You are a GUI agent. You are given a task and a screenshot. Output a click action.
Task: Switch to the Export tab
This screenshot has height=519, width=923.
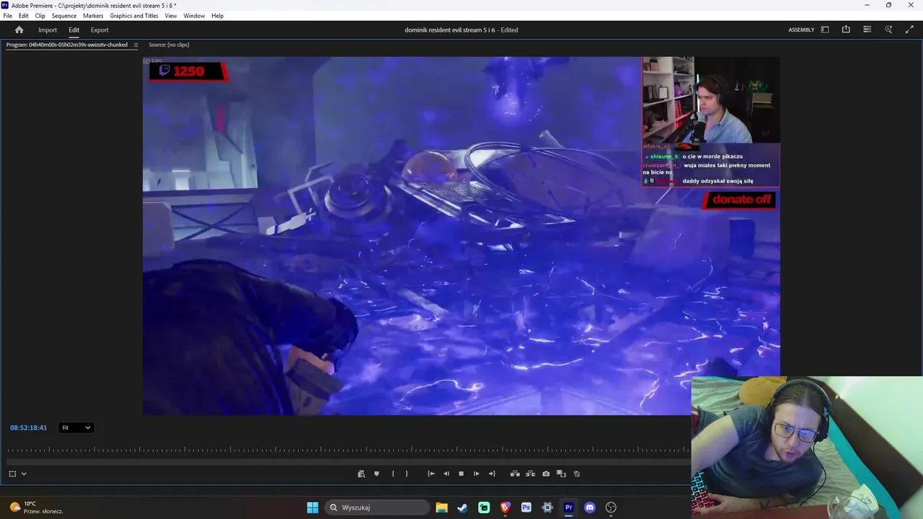point(100,30)
